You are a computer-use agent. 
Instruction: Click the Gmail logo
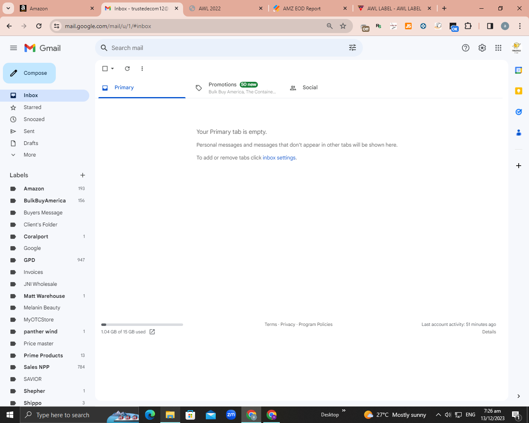[x=43, y=48]
